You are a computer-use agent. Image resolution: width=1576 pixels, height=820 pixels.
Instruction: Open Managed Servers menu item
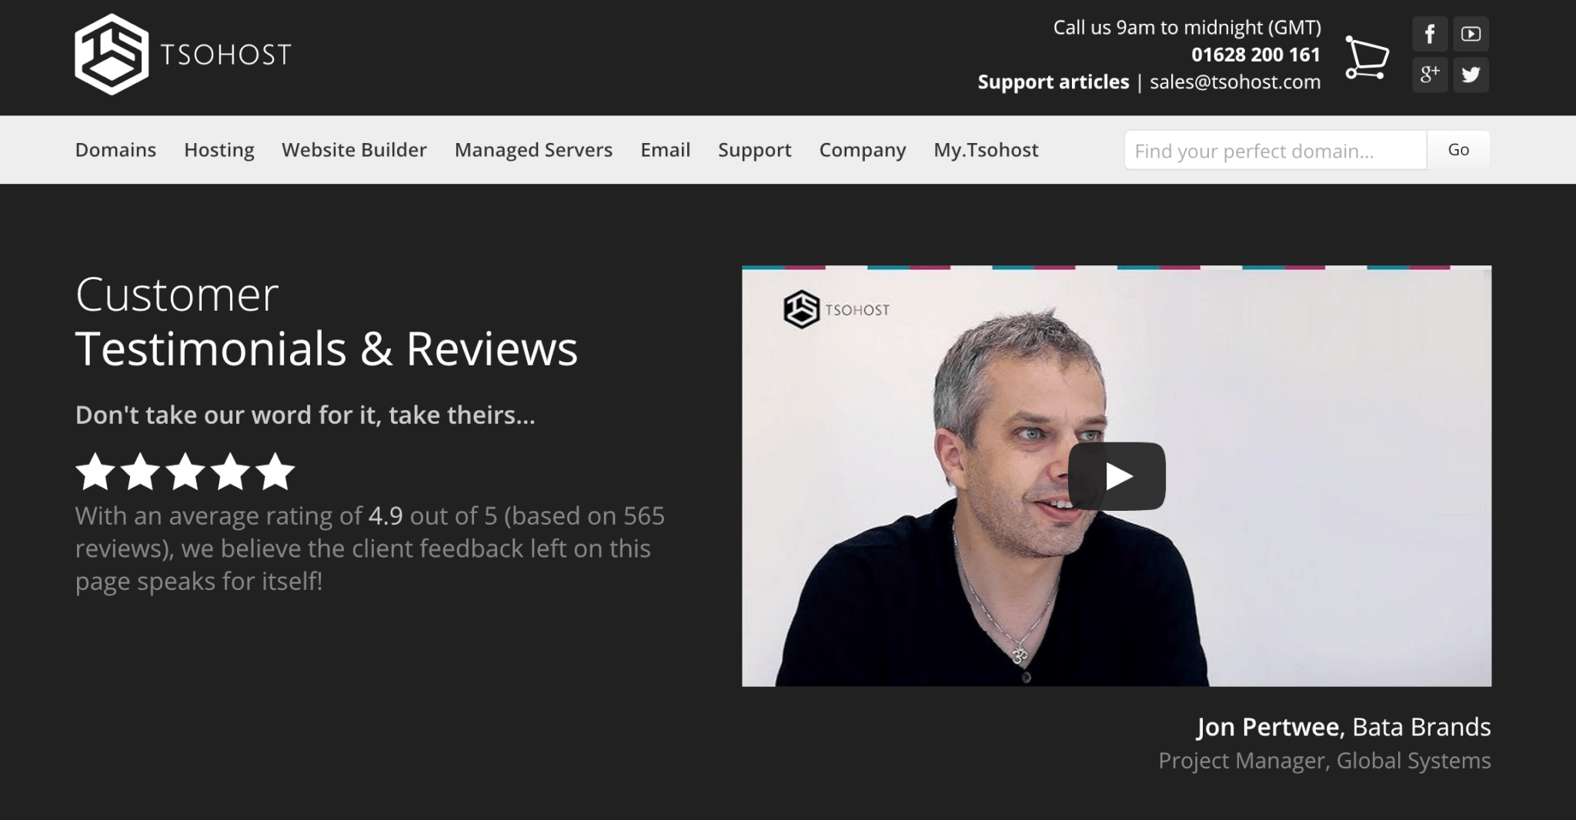[x=533, y=150]
